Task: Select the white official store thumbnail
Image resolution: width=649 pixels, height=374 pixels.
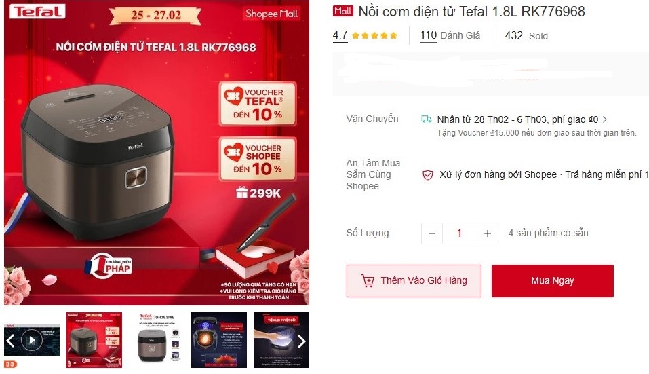Action: [x=157, y=340]
